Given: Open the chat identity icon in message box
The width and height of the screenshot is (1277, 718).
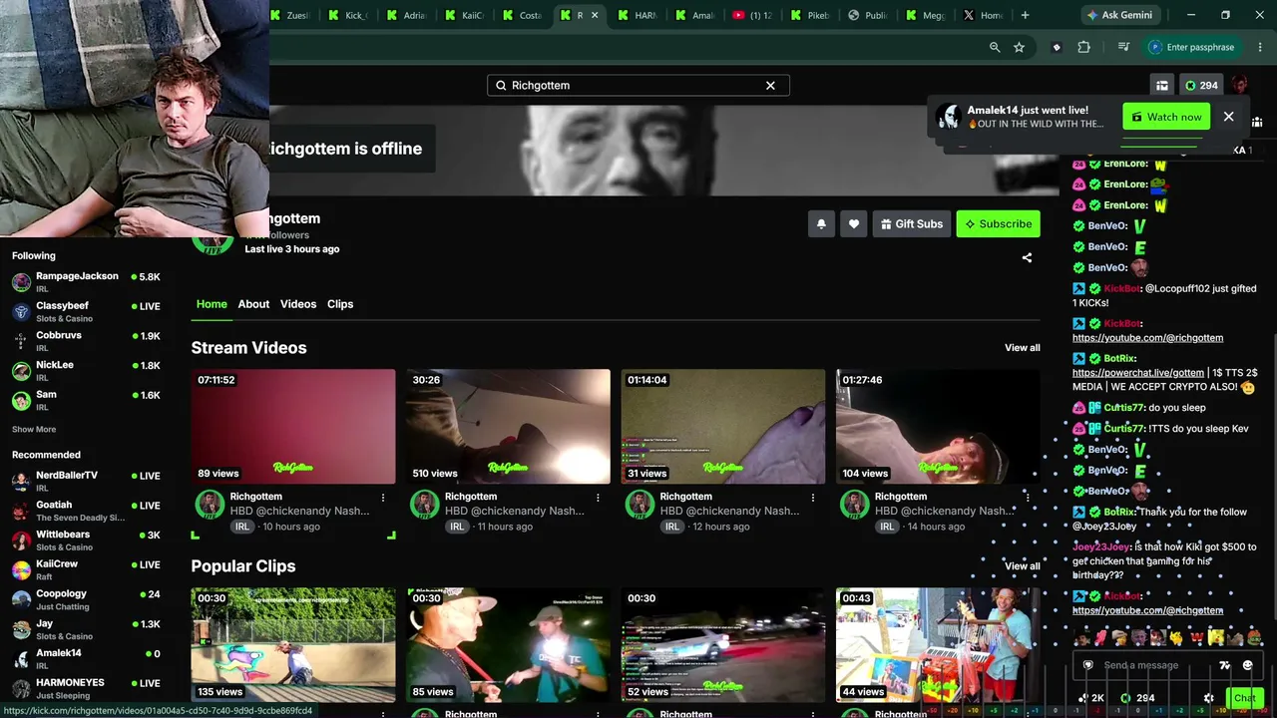Looking at the screenshot, I should pos(1087,665).
